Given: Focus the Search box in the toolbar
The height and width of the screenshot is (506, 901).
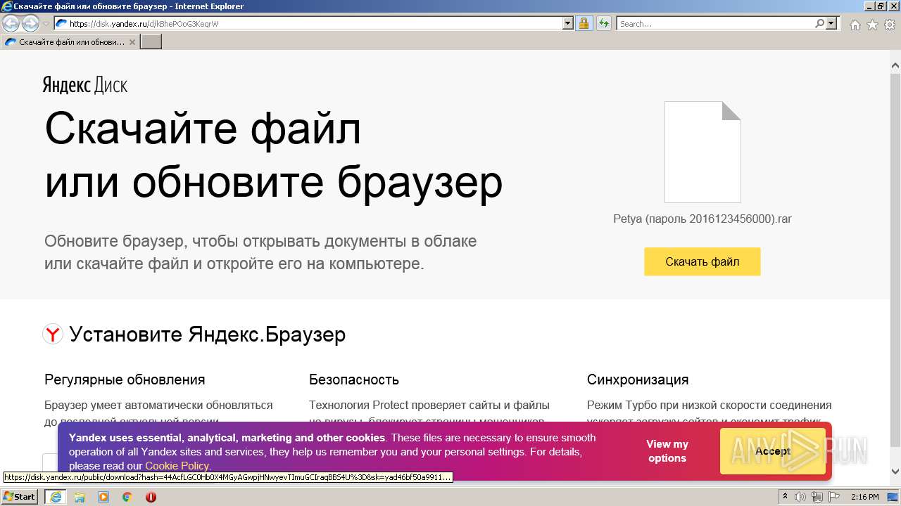Looking at the screenshot, I should click(715, 23).
